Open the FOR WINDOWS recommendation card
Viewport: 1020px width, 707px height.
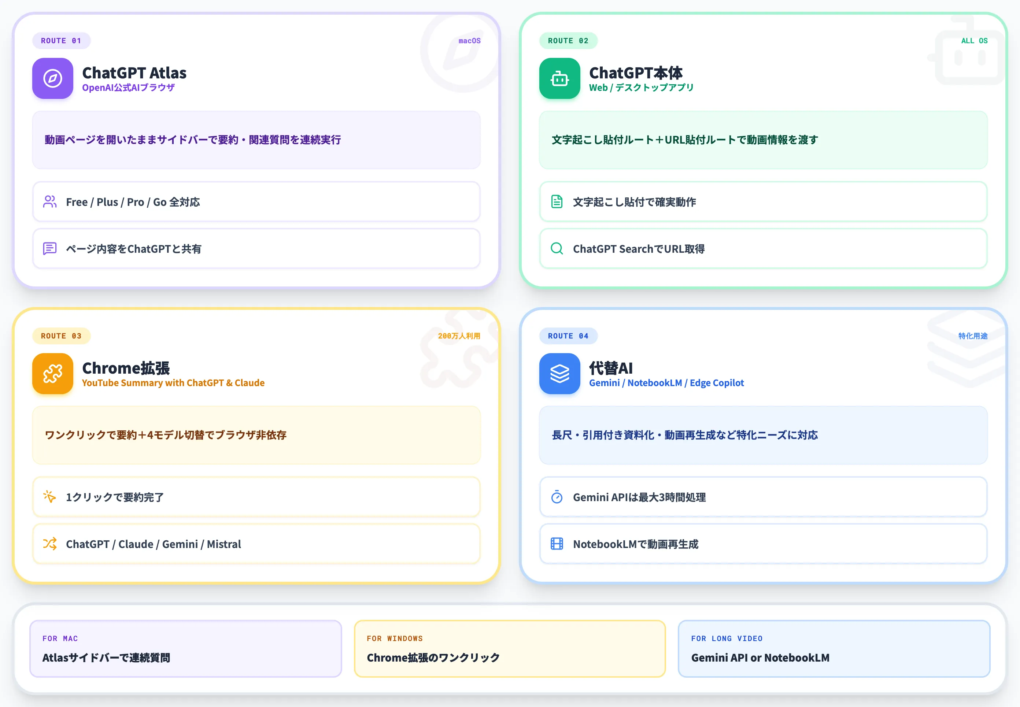click(510, 648)
